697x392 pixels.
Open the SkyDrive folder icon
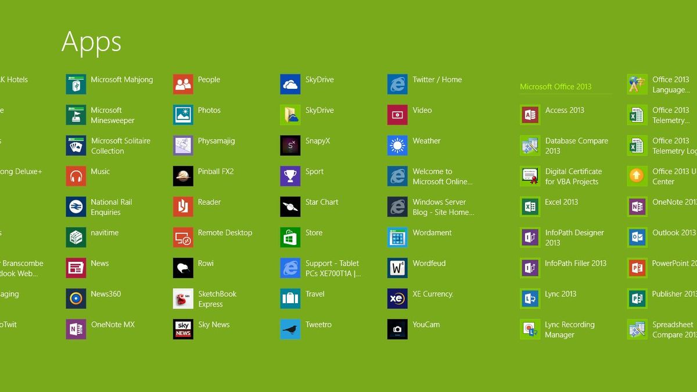click(x=290, y=115)
